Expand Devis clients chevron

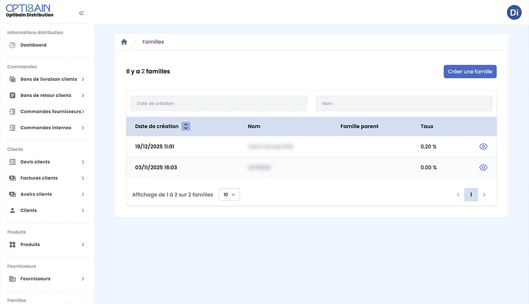pyautogui.click(x=83, y=162)
